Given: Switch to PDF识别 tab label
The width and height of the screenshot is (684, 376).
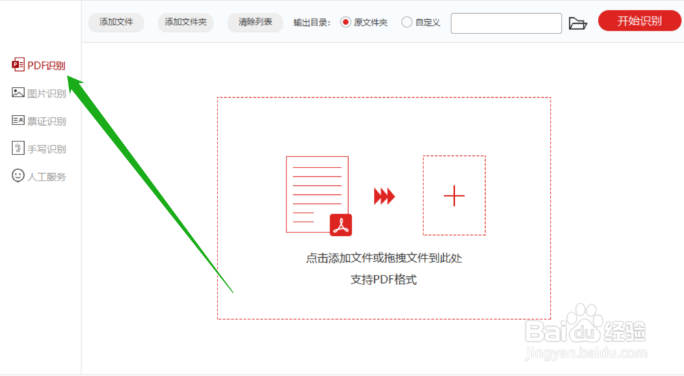Looking at the screenshot, I should [47, 66].
